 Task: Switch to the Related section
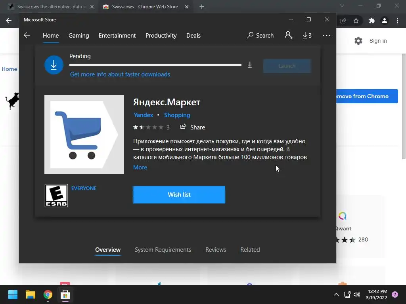click(250, 250)
